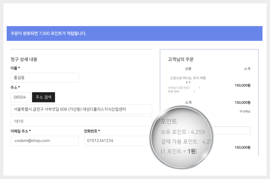270x179 pixels.
Task: Click the 이메일 주소 label
Action: pos(21,131)
